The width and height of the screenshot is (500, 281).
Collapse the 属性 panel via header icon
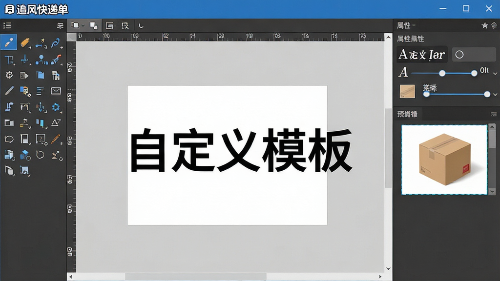tap(494, 25)
